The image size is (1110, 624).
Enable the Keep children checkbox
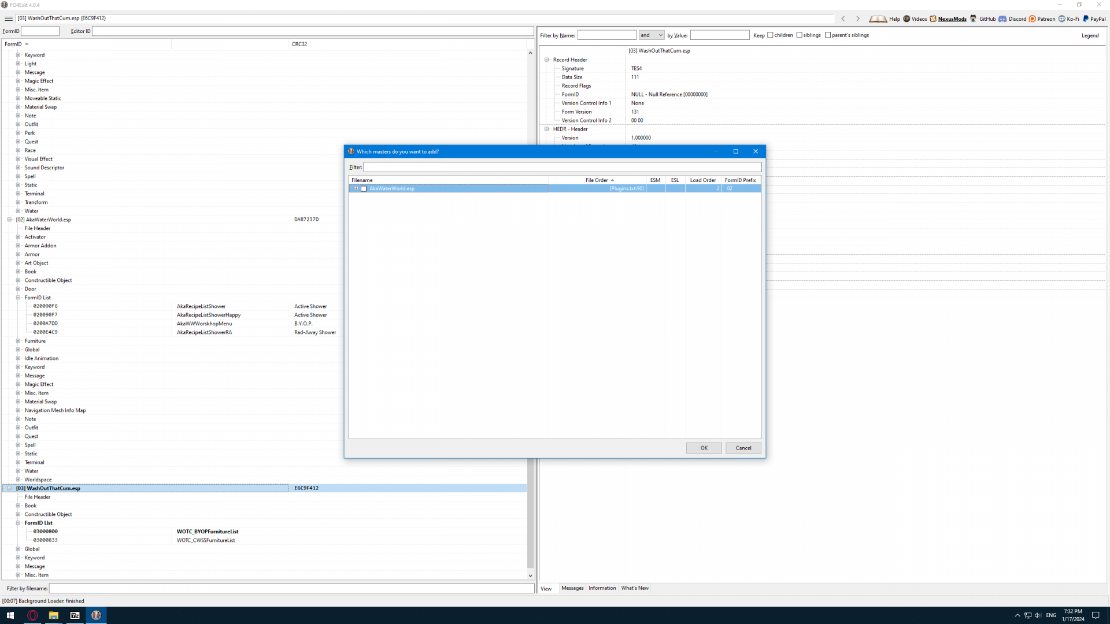[770, 35]
